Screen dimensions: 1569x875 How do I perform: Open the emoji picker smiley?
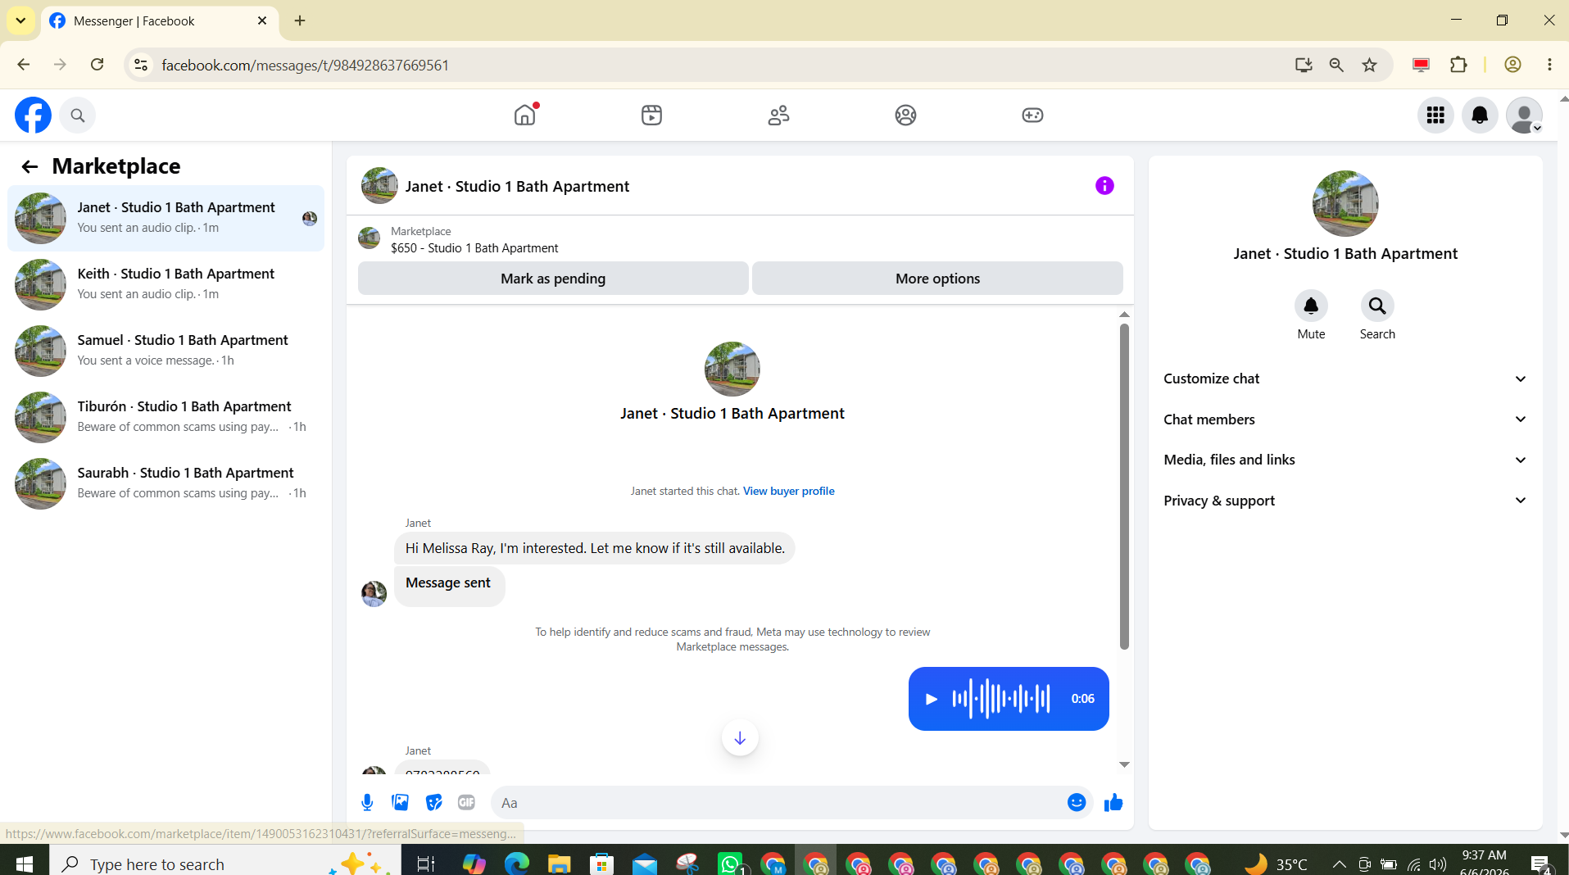point(1077,803)
